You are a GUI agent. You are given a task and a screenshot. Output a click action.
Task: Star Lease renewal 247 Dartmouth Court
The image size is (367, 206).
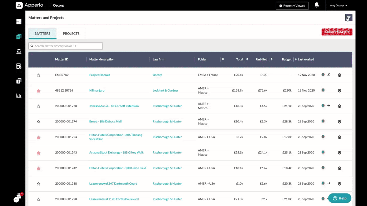(x=39, y=184)
